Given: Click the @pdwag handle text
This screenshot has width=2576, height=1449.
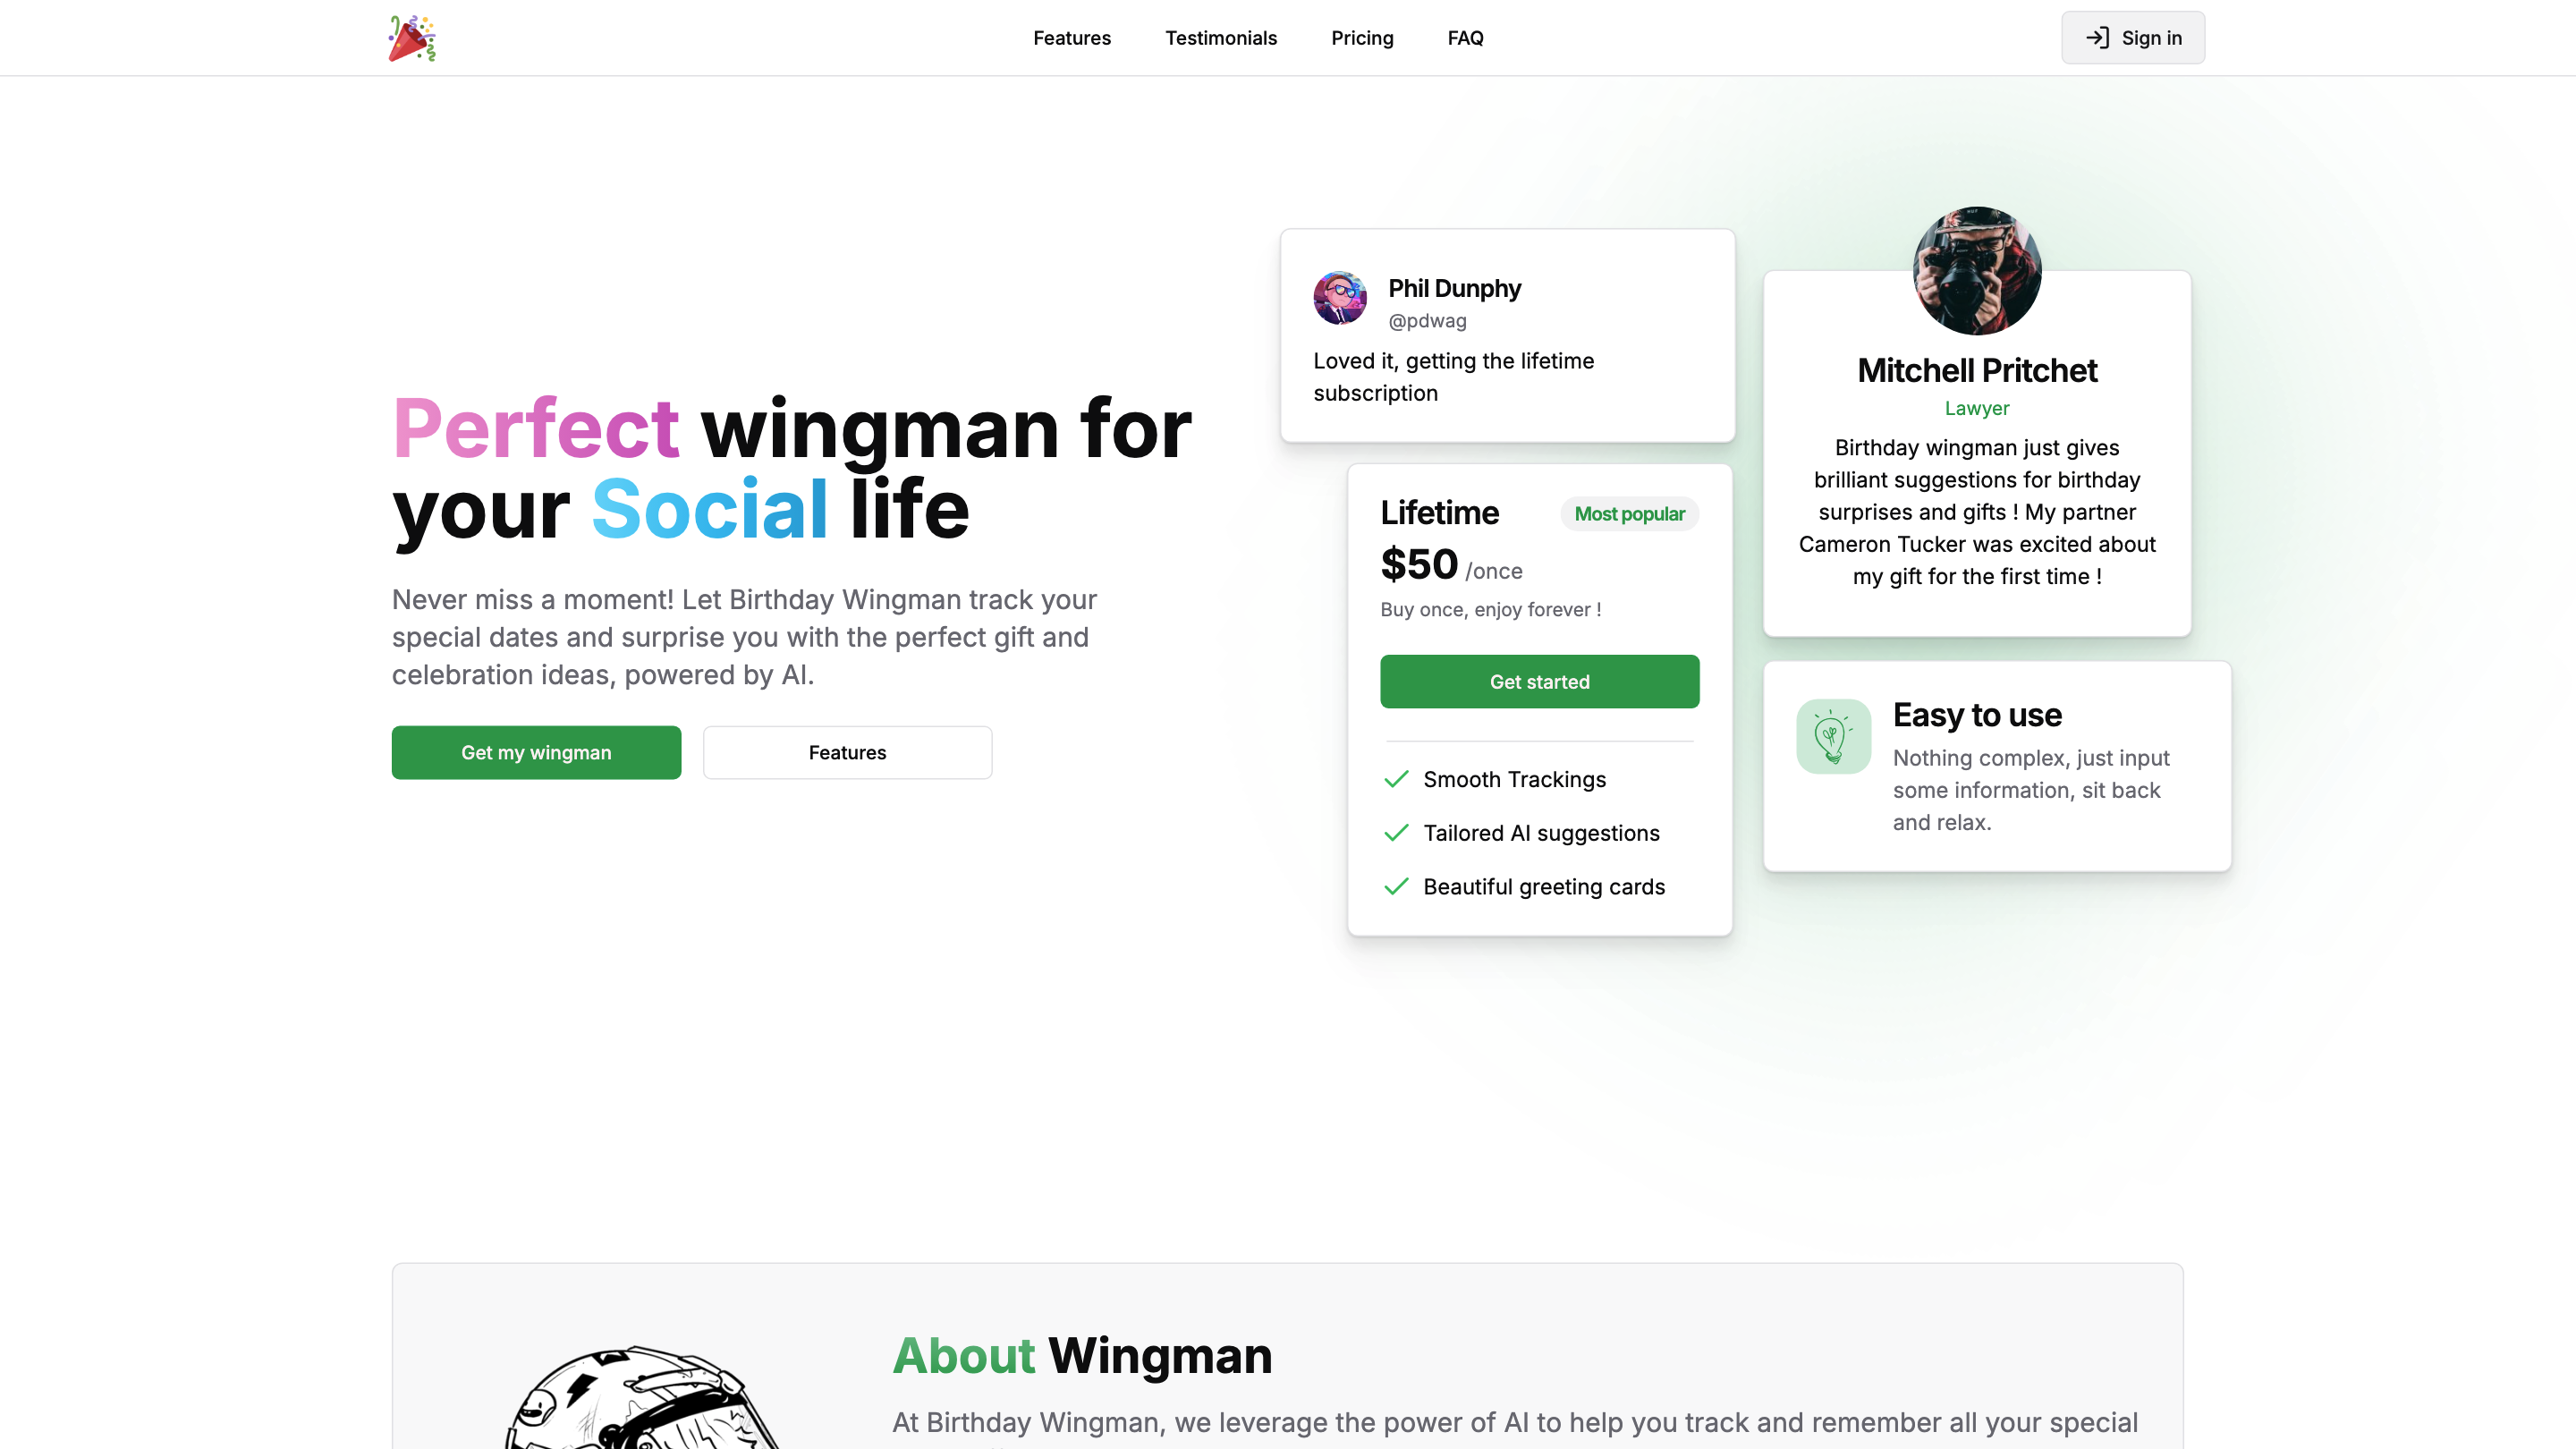Looking at the screenshot, I should [x=1427, y=321].
